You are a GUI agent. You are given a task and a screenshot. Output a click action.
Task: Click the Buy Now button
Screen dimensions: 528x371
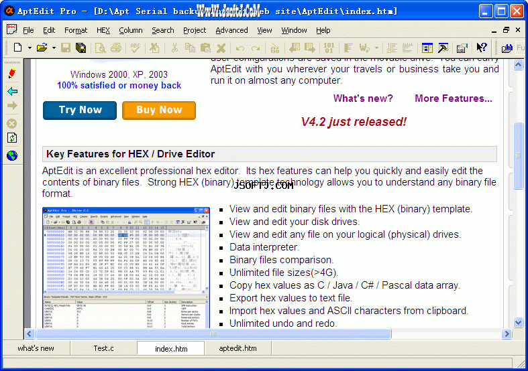point(159,110)
